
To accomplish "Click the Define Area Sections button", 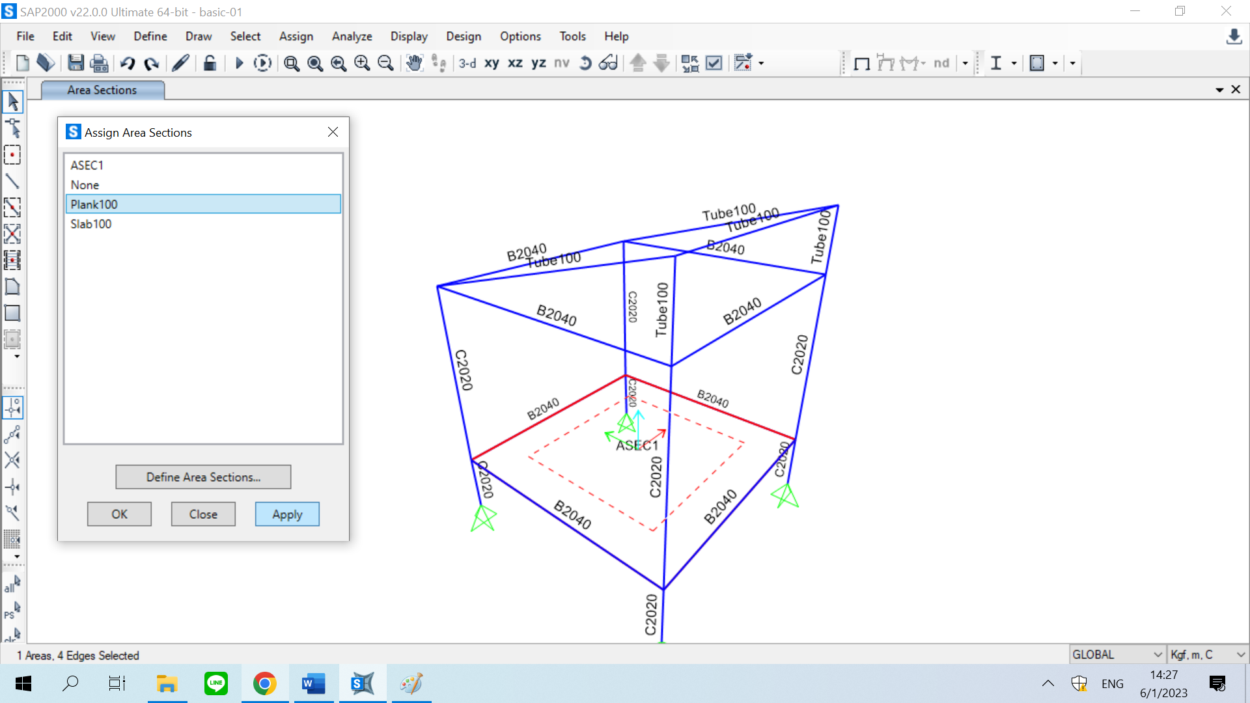I will coord(203,477).
